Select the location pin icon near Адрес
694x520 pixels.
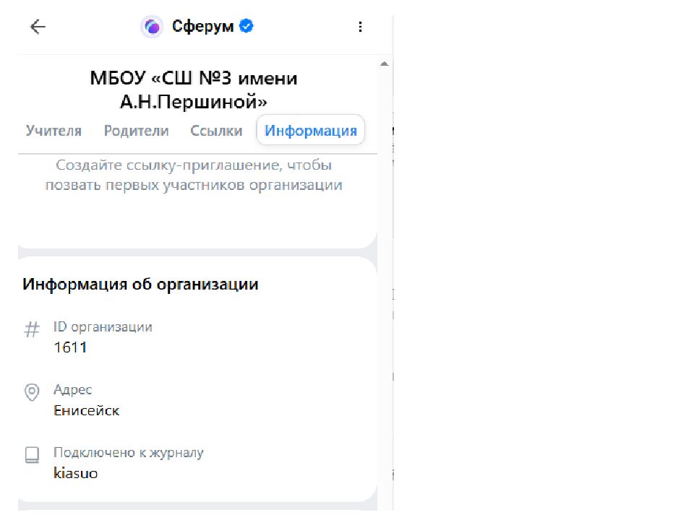pyautogui.click(x=31, y=392)
